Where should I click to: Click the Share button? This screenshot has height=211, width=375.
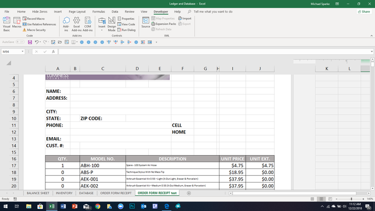tap(364, 12)
